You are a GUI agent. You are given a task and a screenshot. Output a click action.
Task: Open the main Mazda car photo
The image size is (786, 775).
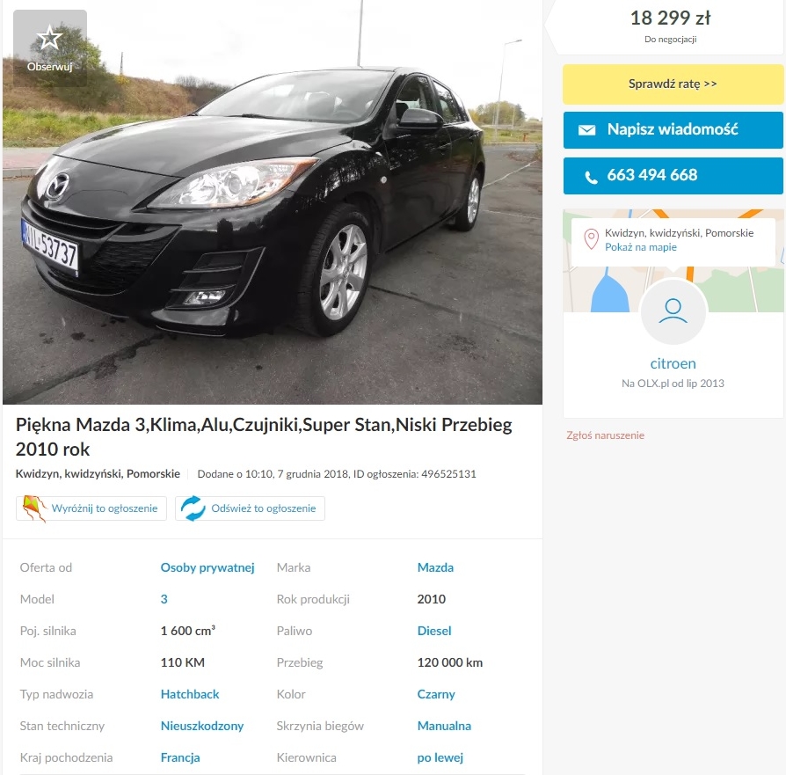point(273,202)
